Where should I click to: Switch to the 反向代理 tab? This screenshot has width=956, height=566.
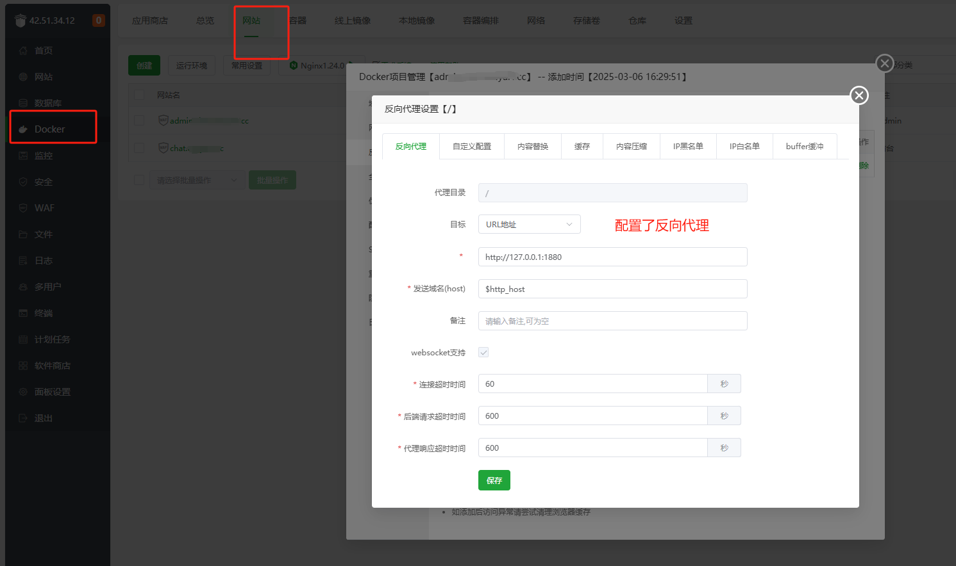pyautogui.click(x=411, y=147)
